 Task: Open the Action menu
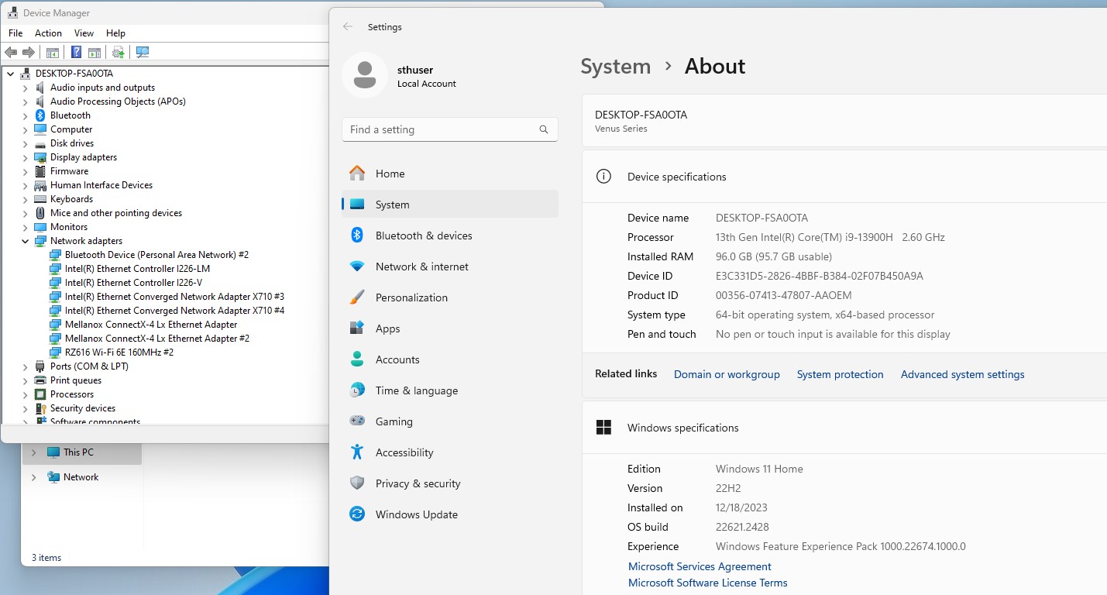coord(48,33)
